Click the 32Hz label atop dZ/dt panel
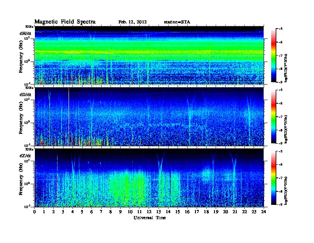 (x=29, y=149)
